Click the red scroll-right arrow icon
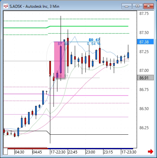 click(x=151, y=152)
